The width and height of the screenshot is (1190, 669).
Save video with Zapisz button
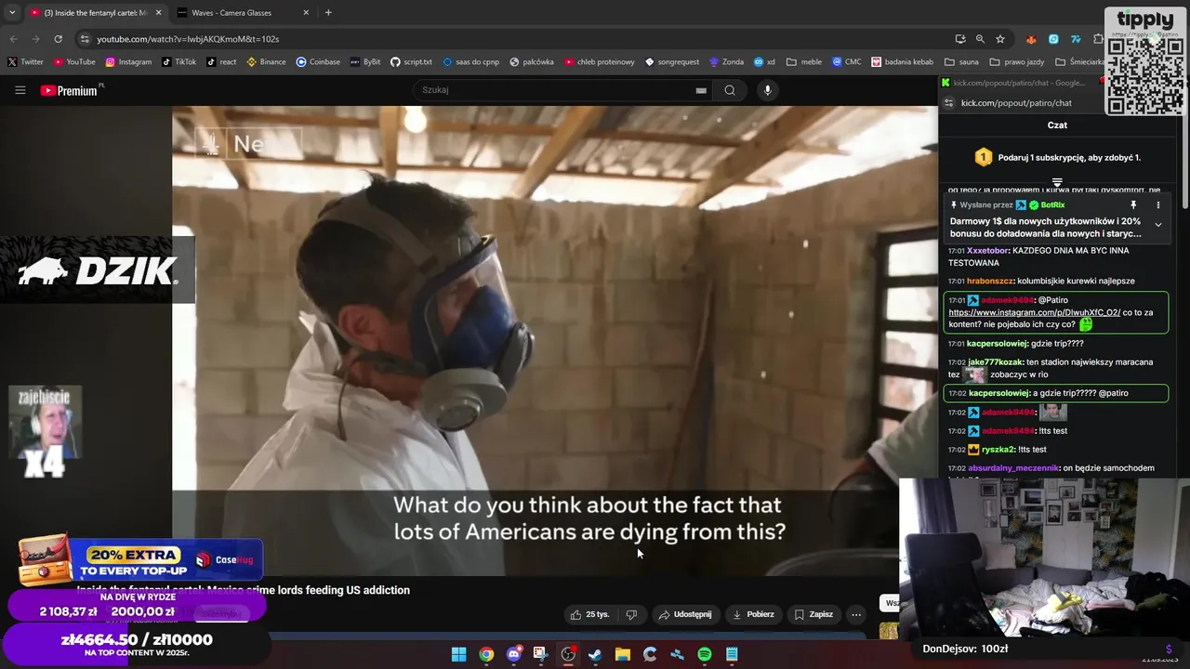(813, 614)
